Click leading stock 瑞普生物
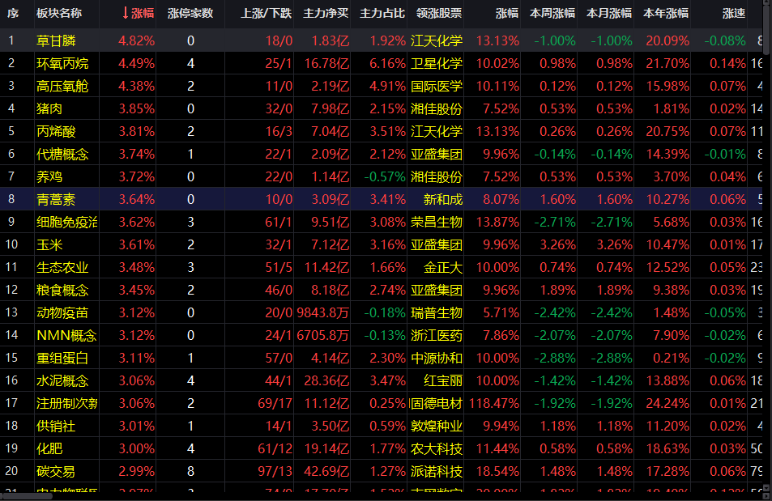Screen dimensions: 772x501 [437, 312]
